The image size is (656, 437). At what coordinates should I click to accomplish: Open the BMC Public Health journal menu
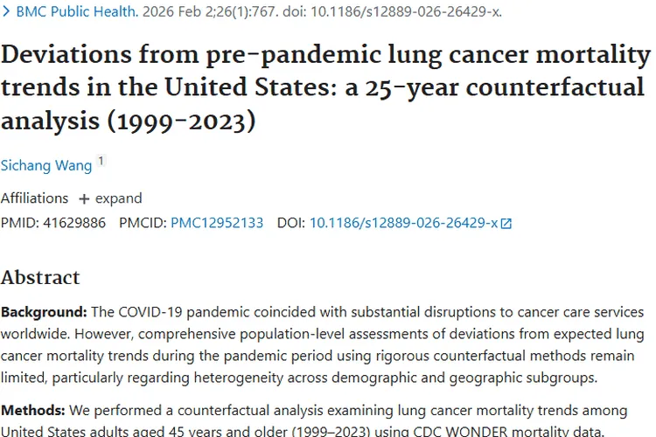pos(77,12)
